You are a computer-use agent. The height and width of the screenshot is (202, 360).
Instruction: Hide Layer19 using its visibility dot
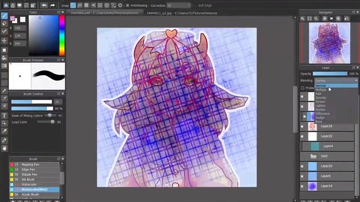pyautogui.click(x=302, y=186)
